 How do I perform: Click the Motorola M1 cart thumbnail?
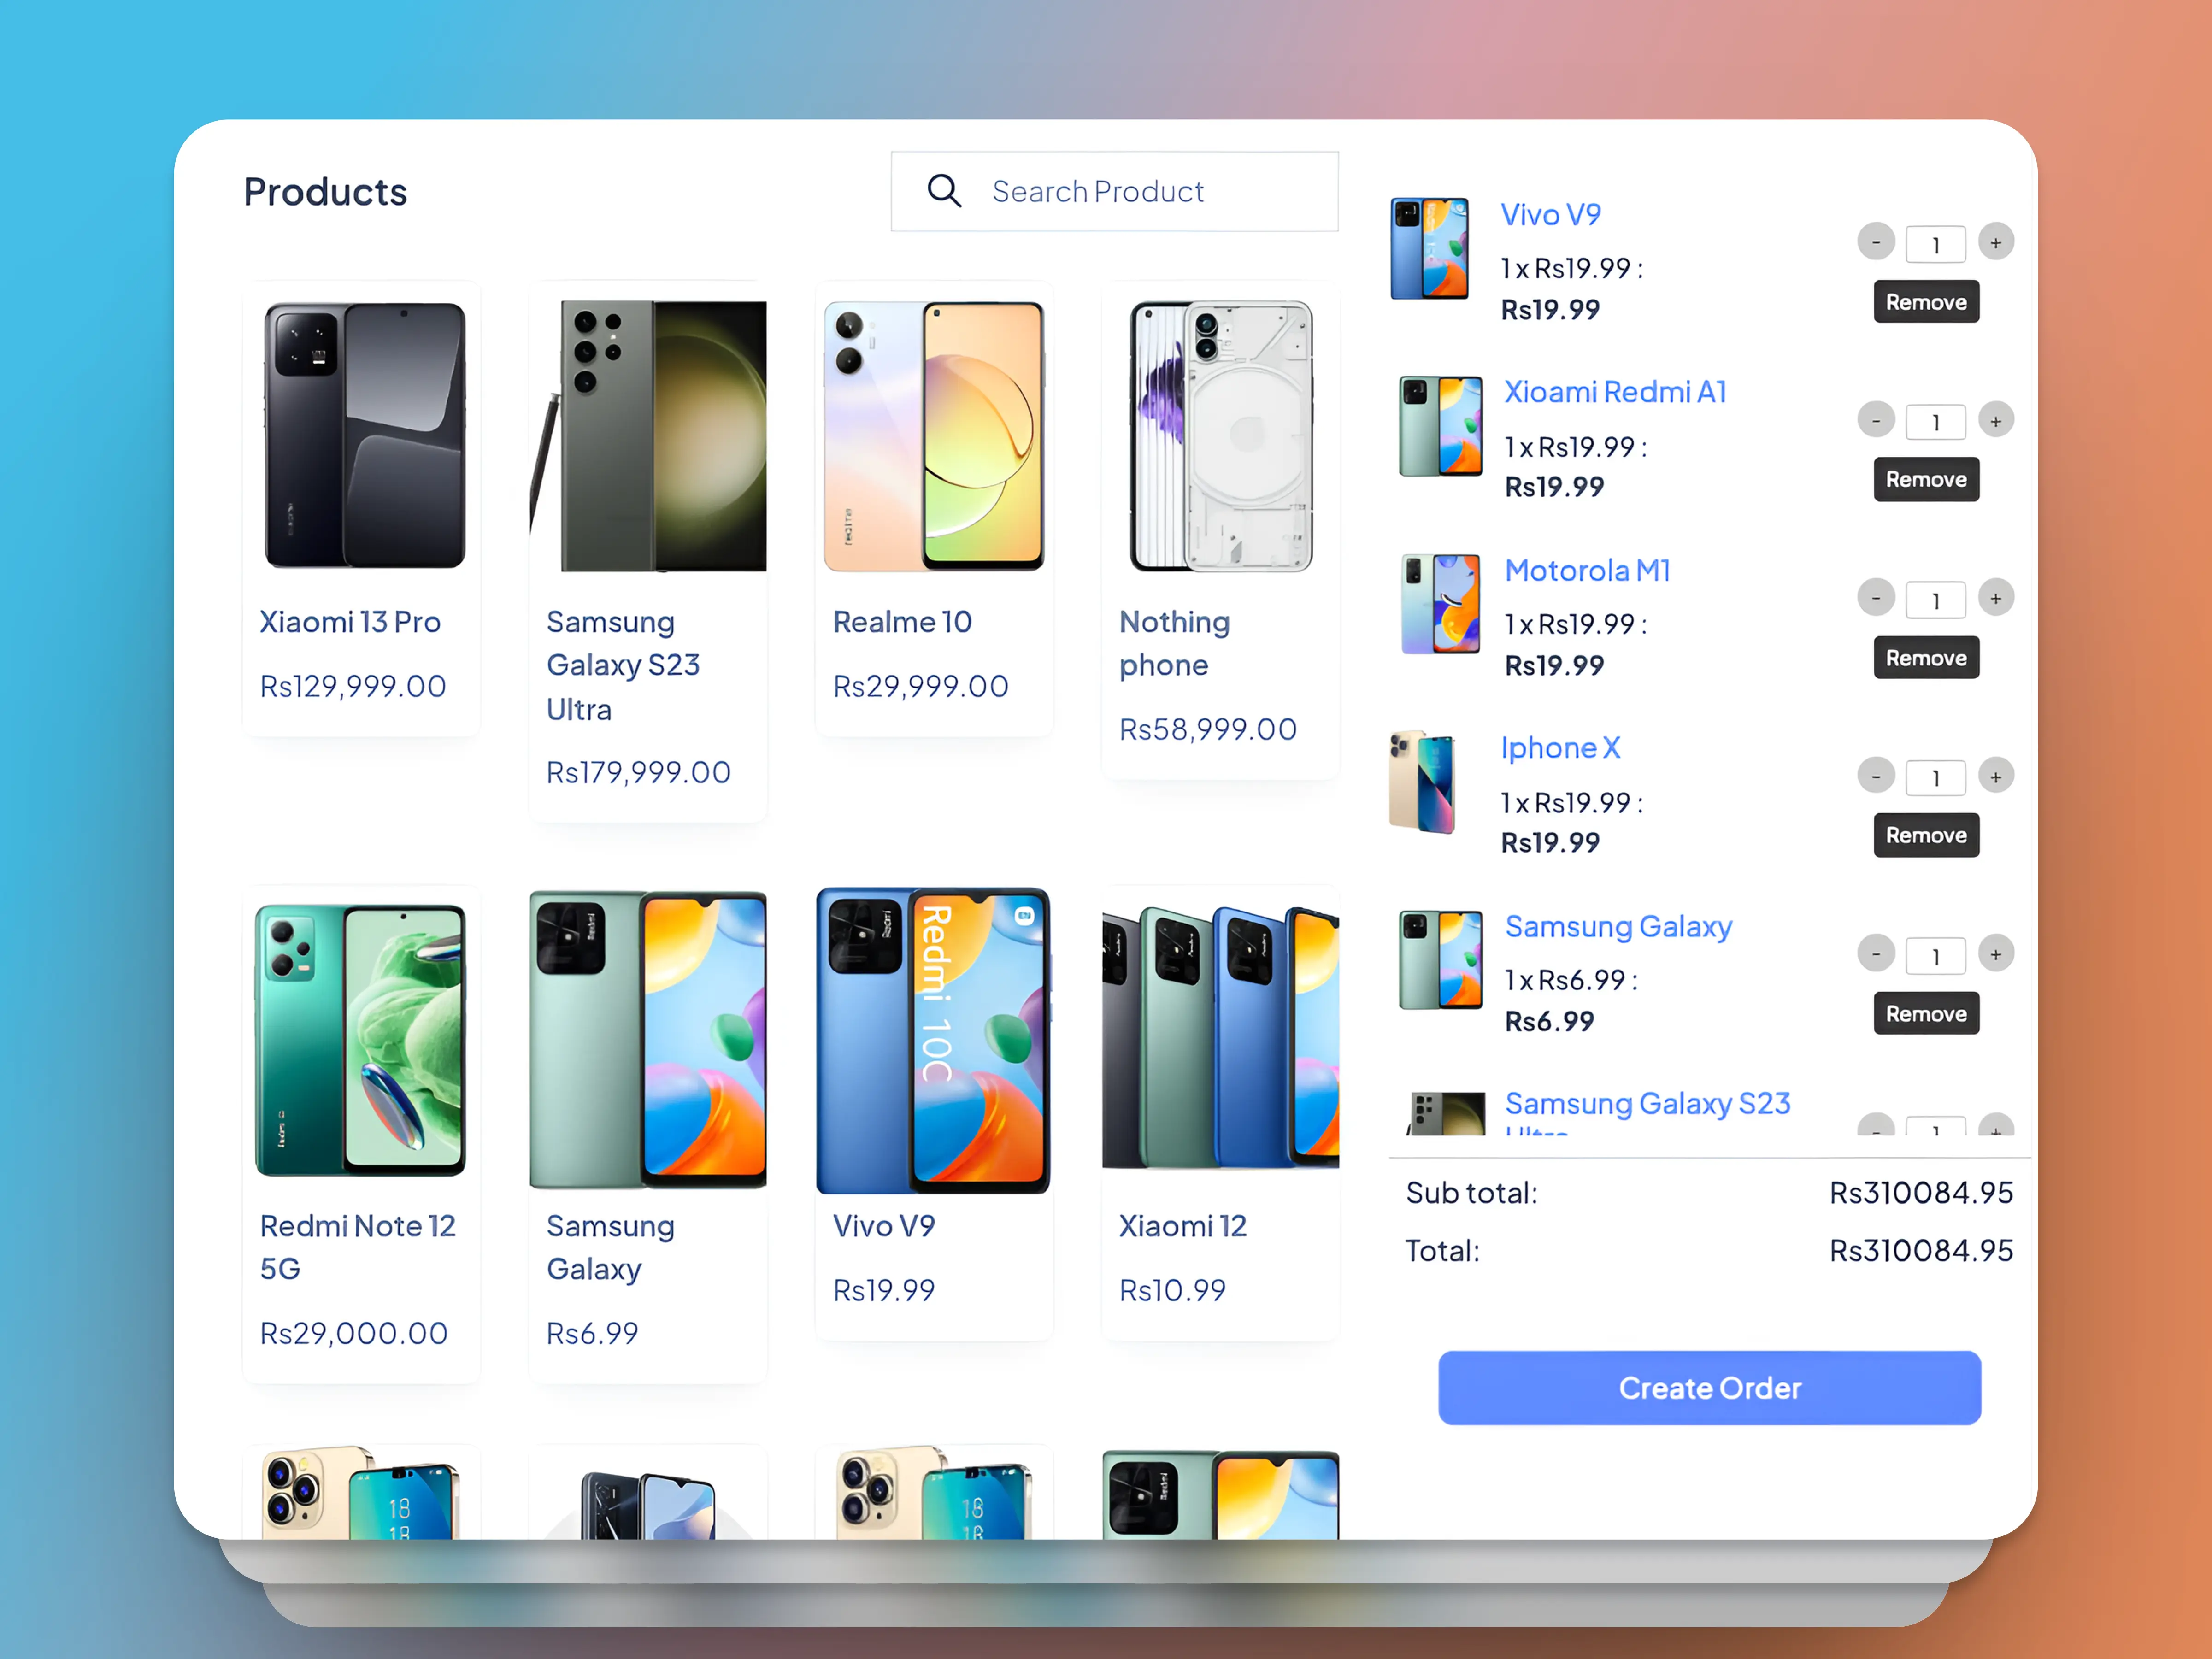click(1440, 604)
